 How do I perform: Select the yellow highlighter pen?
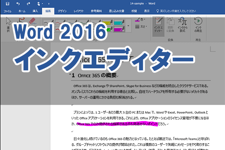point(107,22)
